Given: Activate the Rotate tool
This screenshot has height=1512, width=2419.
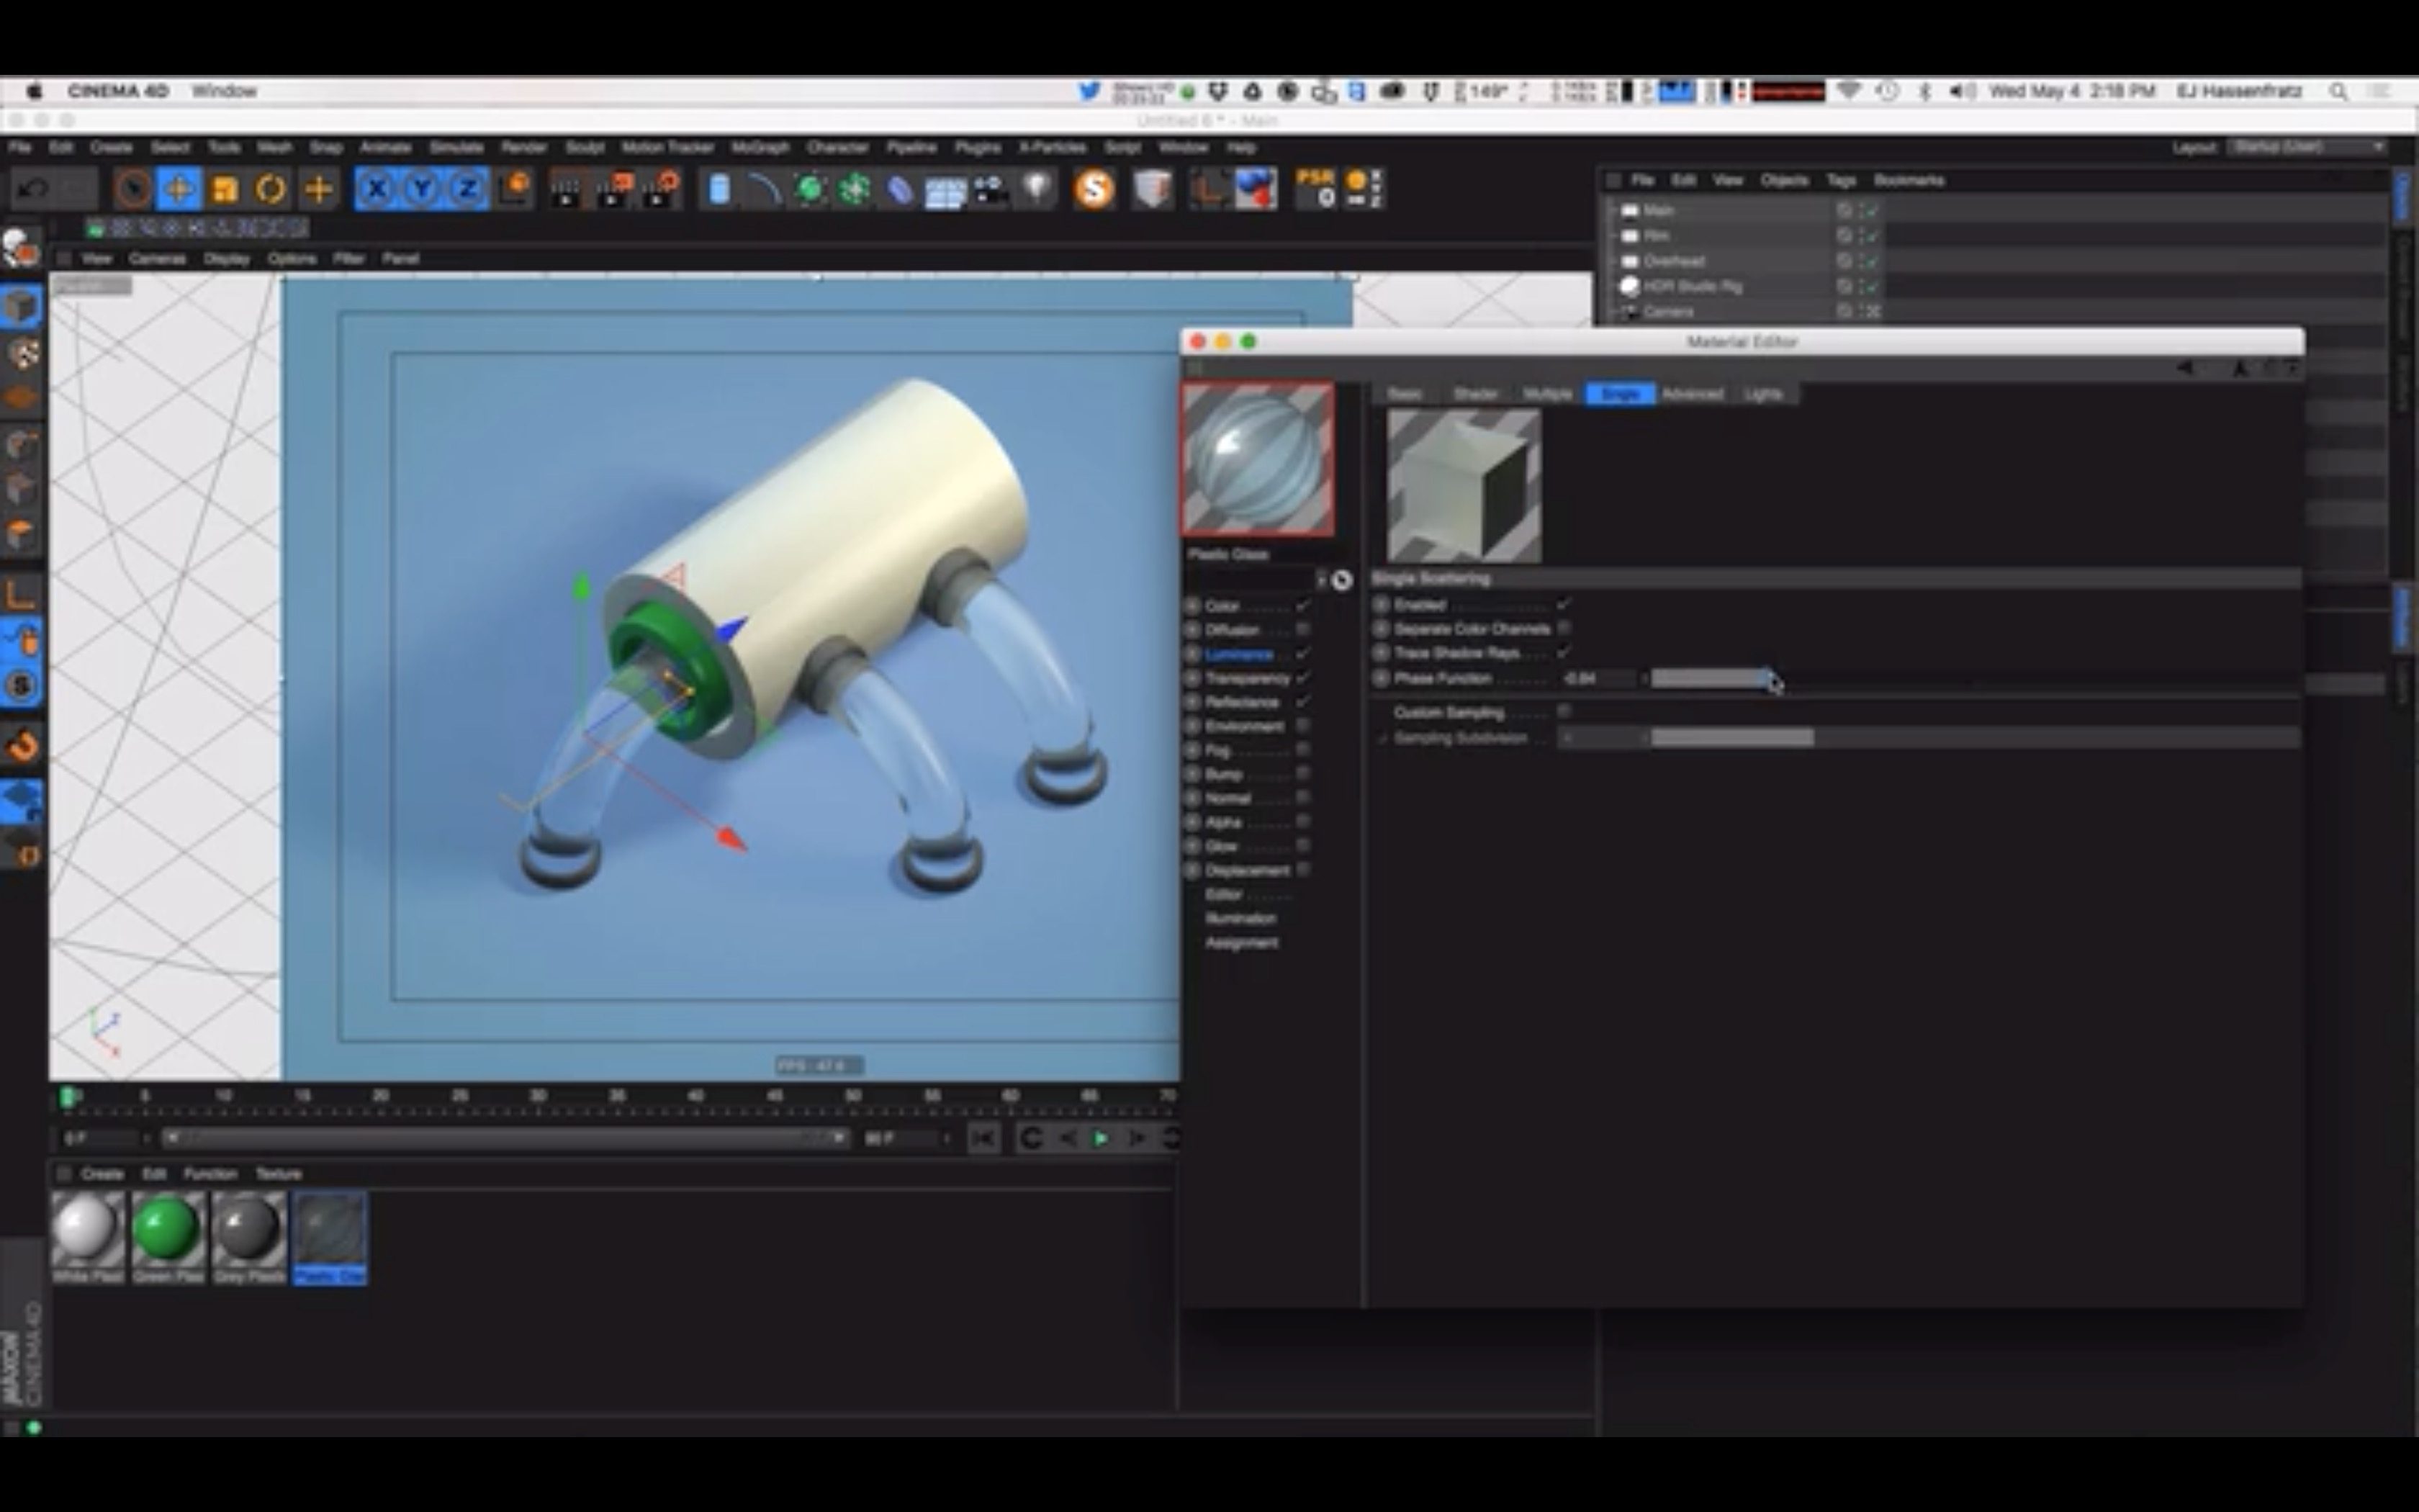Looking at the screenshot, I should click(x=271, y=189).
